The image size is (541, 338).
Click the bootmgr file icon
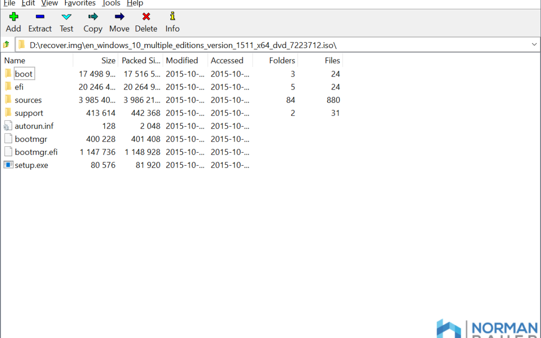(9, 139)
